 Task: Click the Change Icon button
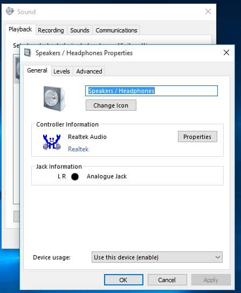[111, 105]
